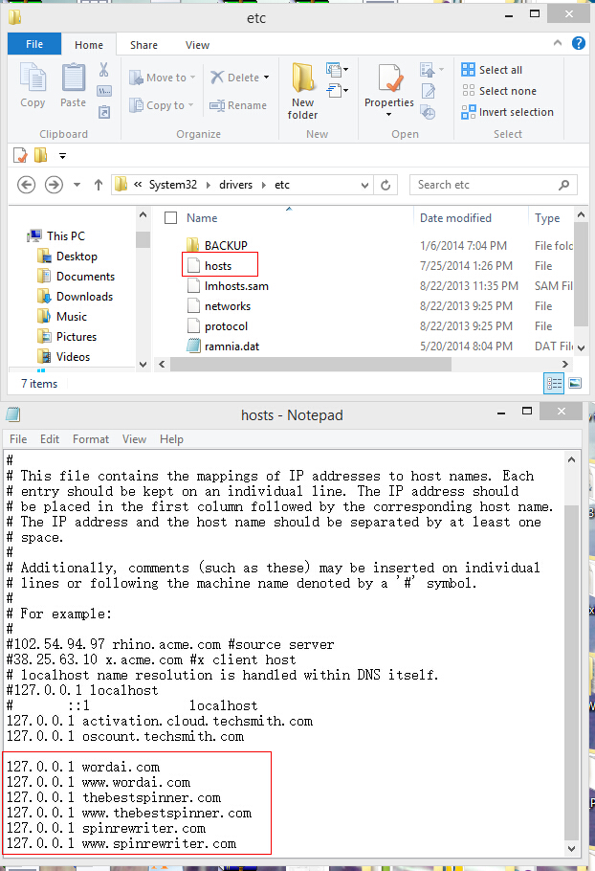Open the Format menu in Notepad

point(91,439)
